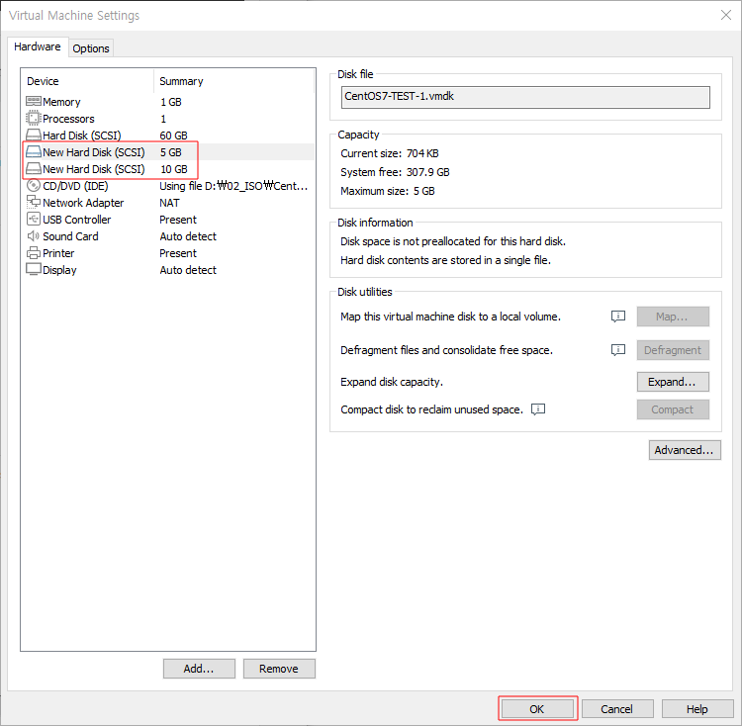Click the NAT summary value
Viewport: 742px width, 726px height.
(169, 203)
